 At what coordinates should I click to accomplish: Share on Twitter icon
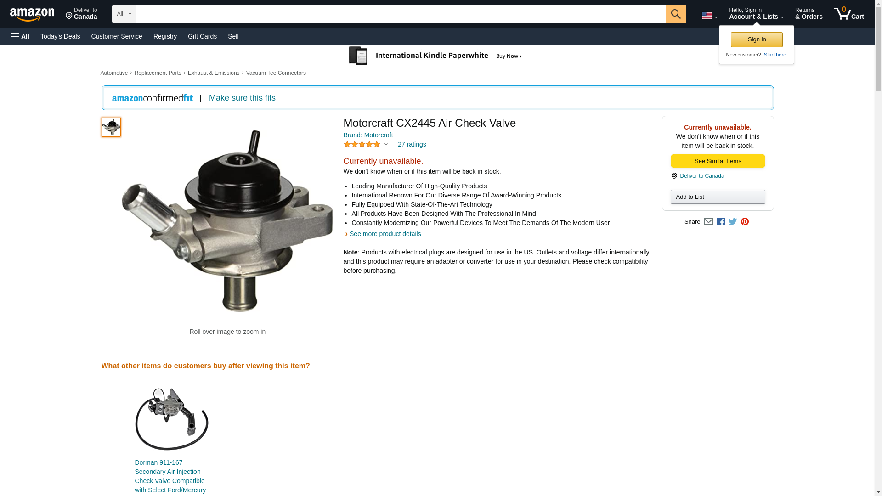click(733, 222)
